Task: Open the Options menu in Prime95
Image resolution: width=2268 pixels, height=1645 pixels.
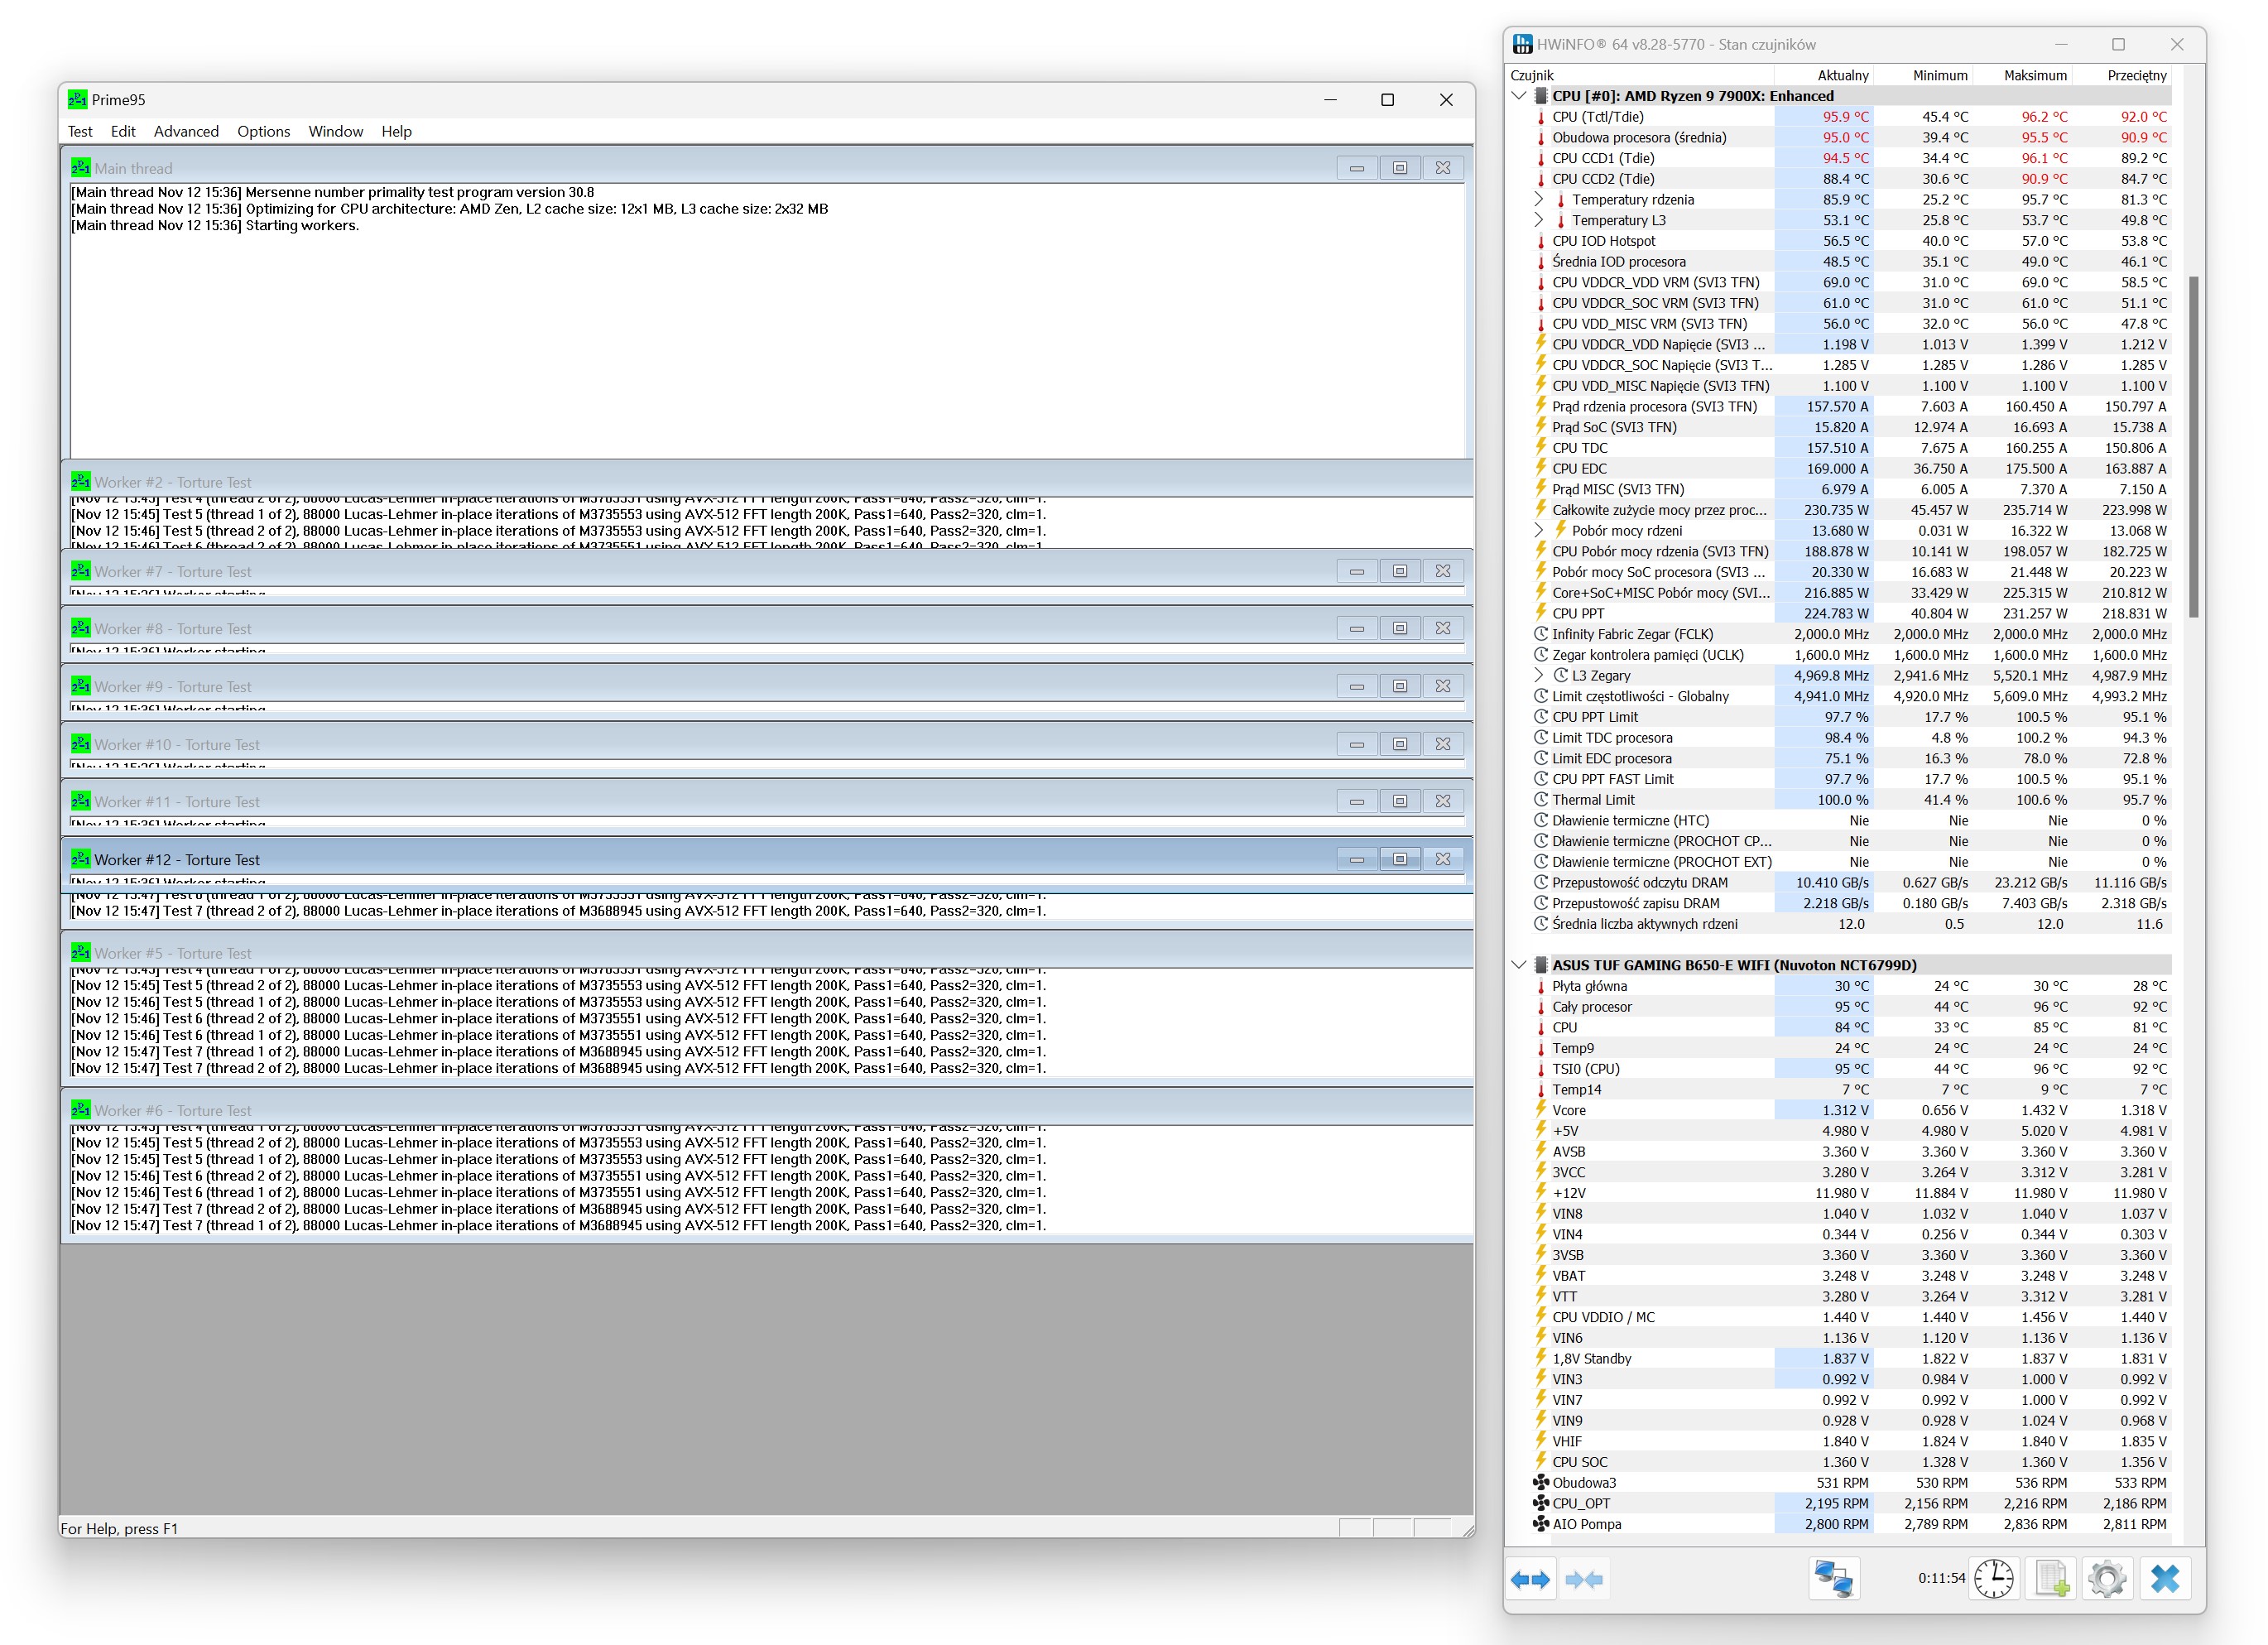Action: 263,131
